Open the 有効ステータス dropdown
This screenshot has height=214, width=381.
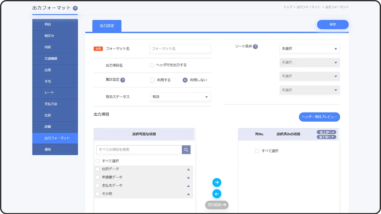(180, 97)
